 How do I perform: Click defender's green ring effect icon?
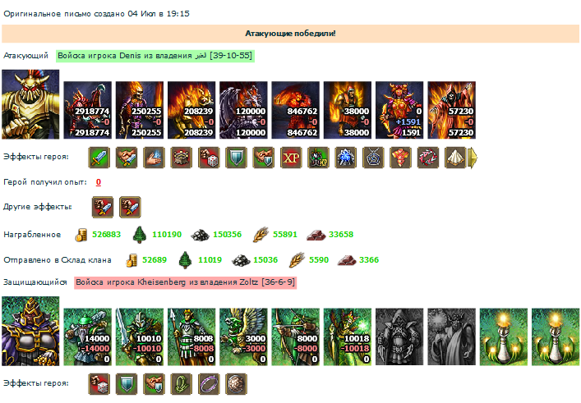coord(181,384)
